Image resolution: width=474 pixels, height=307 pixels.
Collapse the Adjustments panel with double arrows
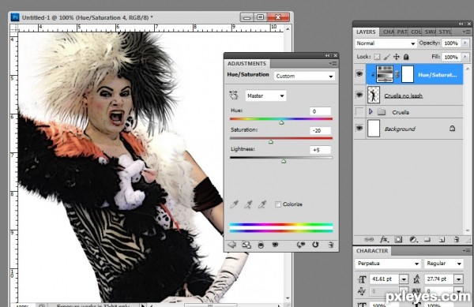(327, 55)
